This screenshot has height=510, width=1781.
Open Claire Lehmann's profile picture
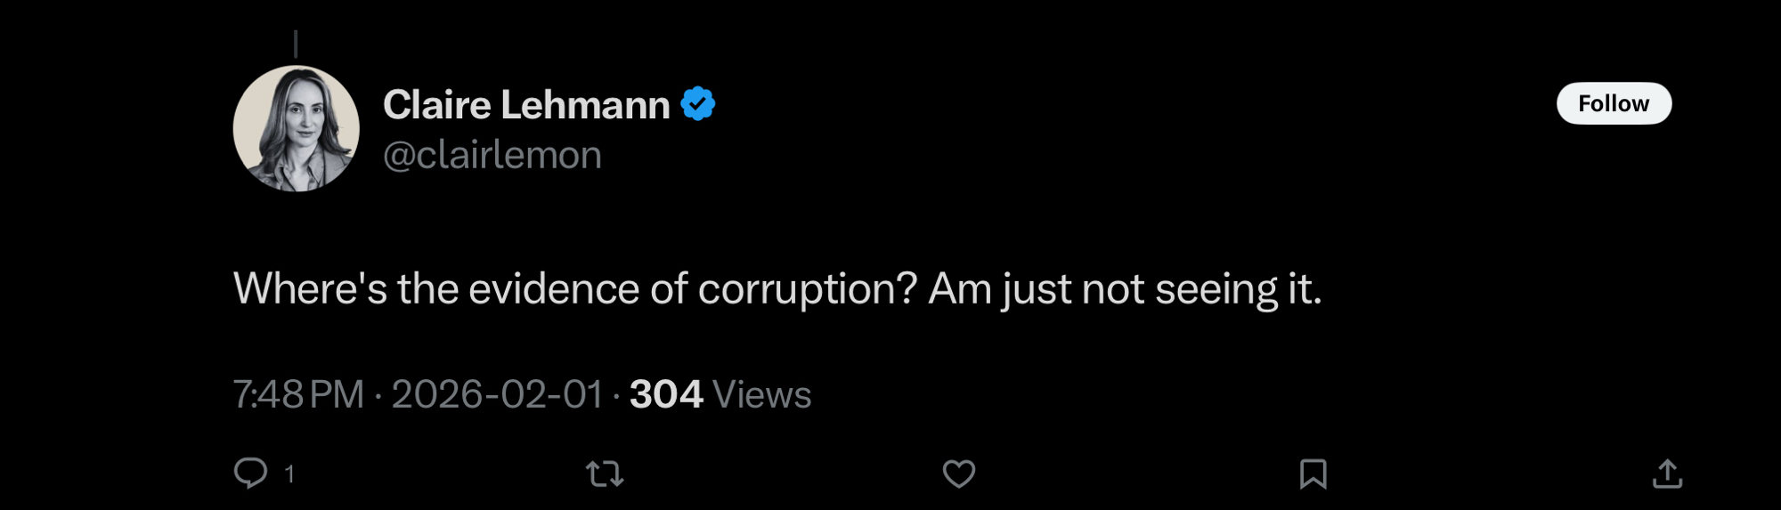(297, 128)
